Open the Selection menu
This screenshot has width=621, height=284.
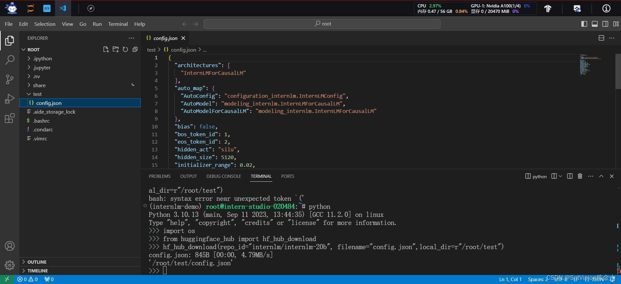(45, 24)
